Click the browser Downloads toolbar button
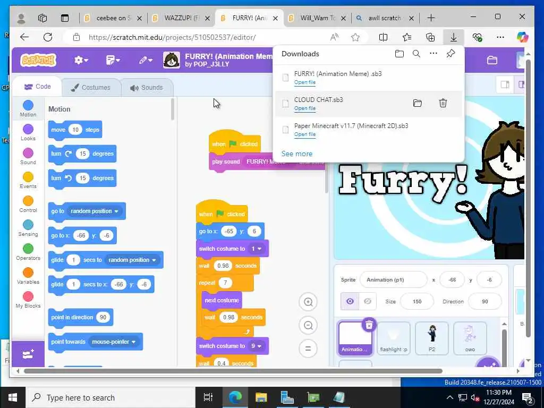544x408 pixels. [x=454, y=37]
